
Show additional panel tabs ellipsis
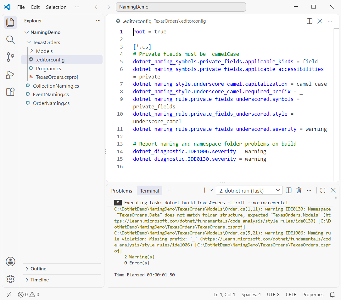click(169, 190)
